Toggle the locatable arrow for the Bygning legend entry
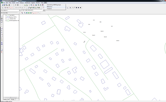The width and height of the screenshot is (166, 102). pos(6,17)
